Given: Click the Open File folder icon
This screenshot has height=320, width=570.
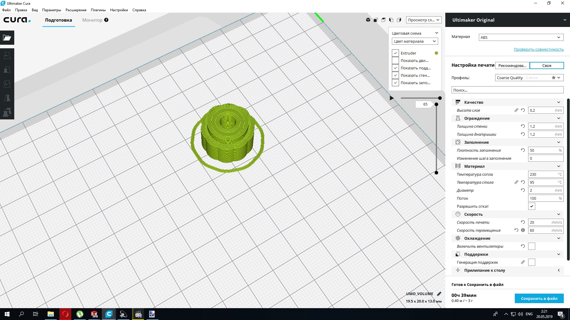Looking at the screenshot, I should [7, 38].
